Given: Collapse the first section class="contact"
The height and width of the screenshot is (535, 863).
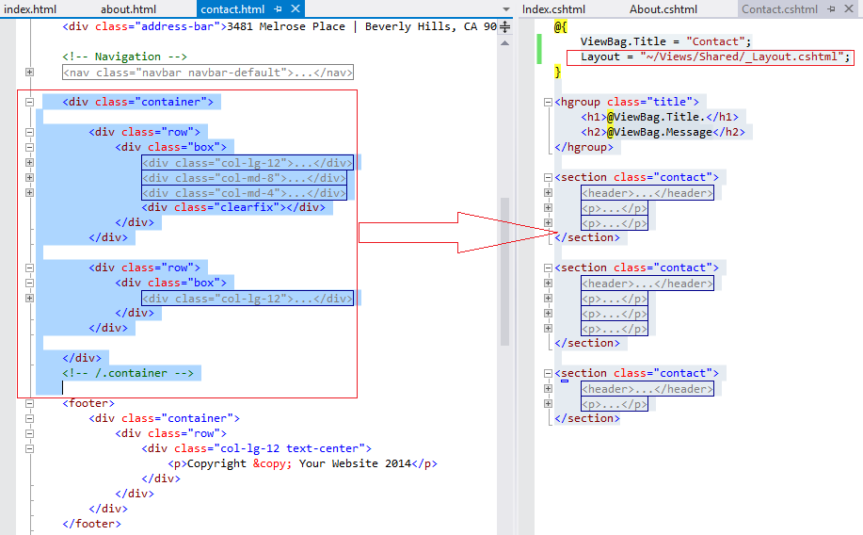Looking at the screenshot, I should 548,177.
